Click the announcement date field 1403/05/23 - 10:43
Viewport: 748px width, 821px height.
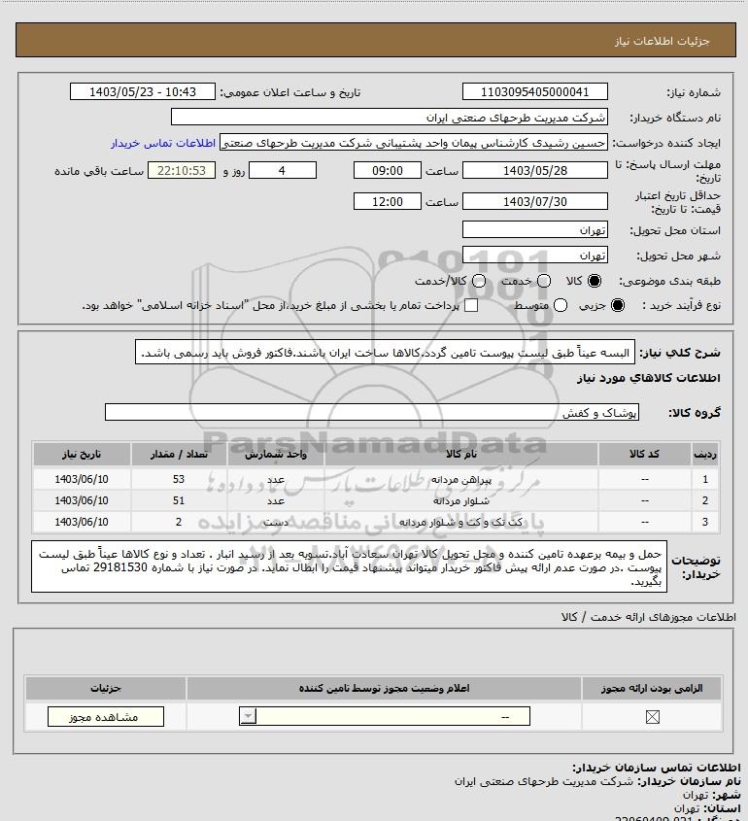143,91
